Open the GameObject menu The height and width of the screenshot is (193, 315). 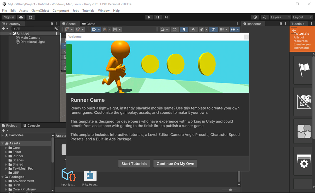point(40,11)
